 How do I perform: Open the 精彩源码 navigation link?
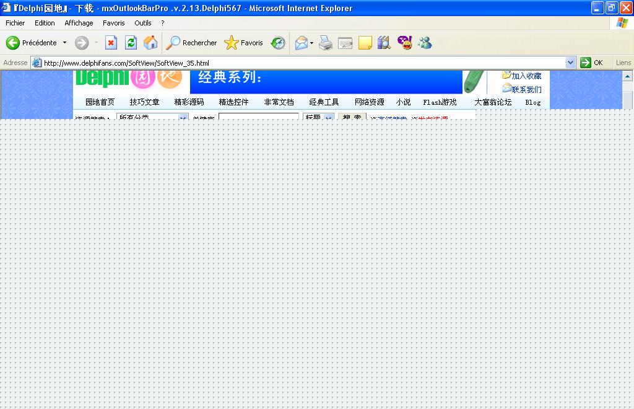pyautogui.click(x=189, y=102)
